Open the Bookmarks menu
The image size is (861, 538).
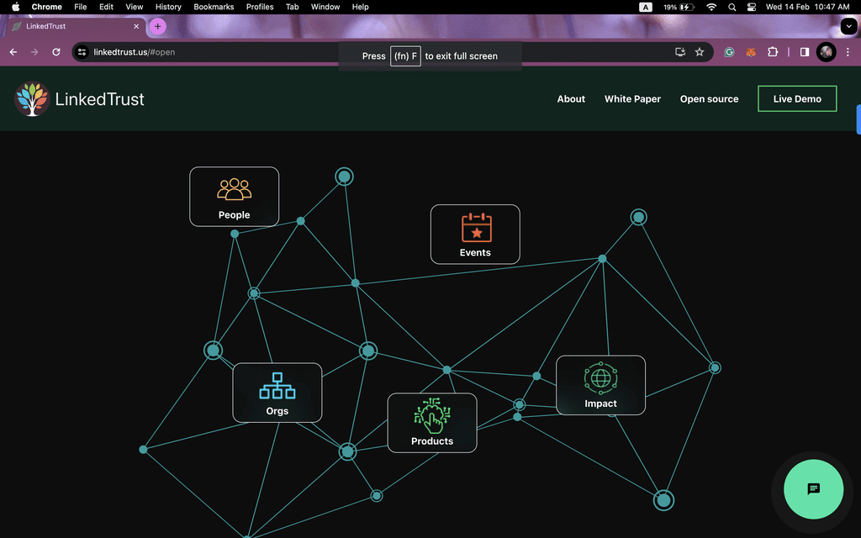[214, 7]
